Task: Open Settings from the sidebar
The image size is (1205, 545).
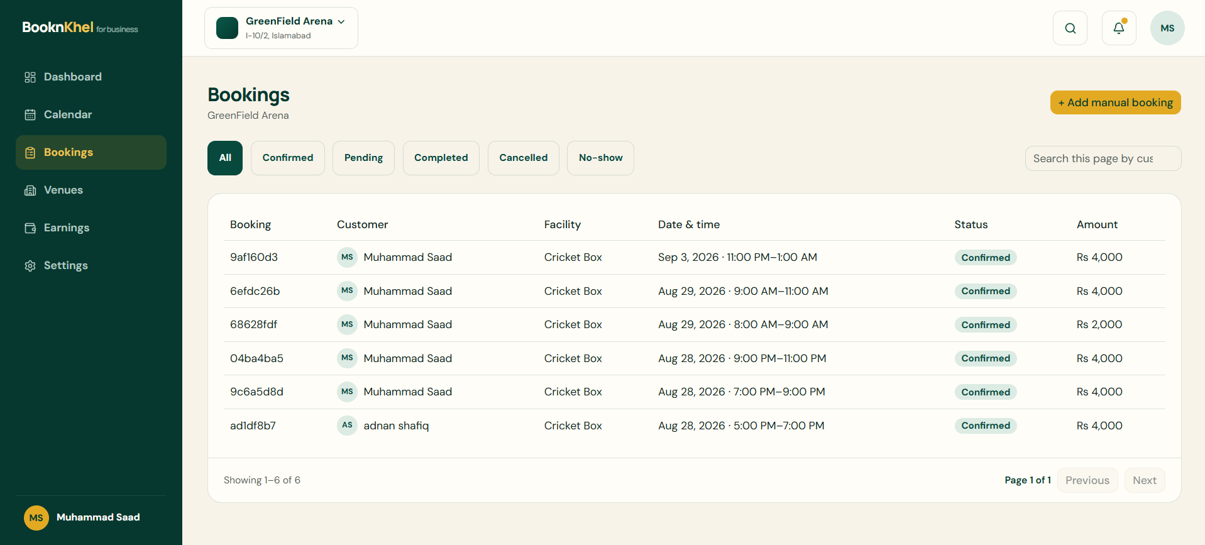Action: (x=91, y=265)
